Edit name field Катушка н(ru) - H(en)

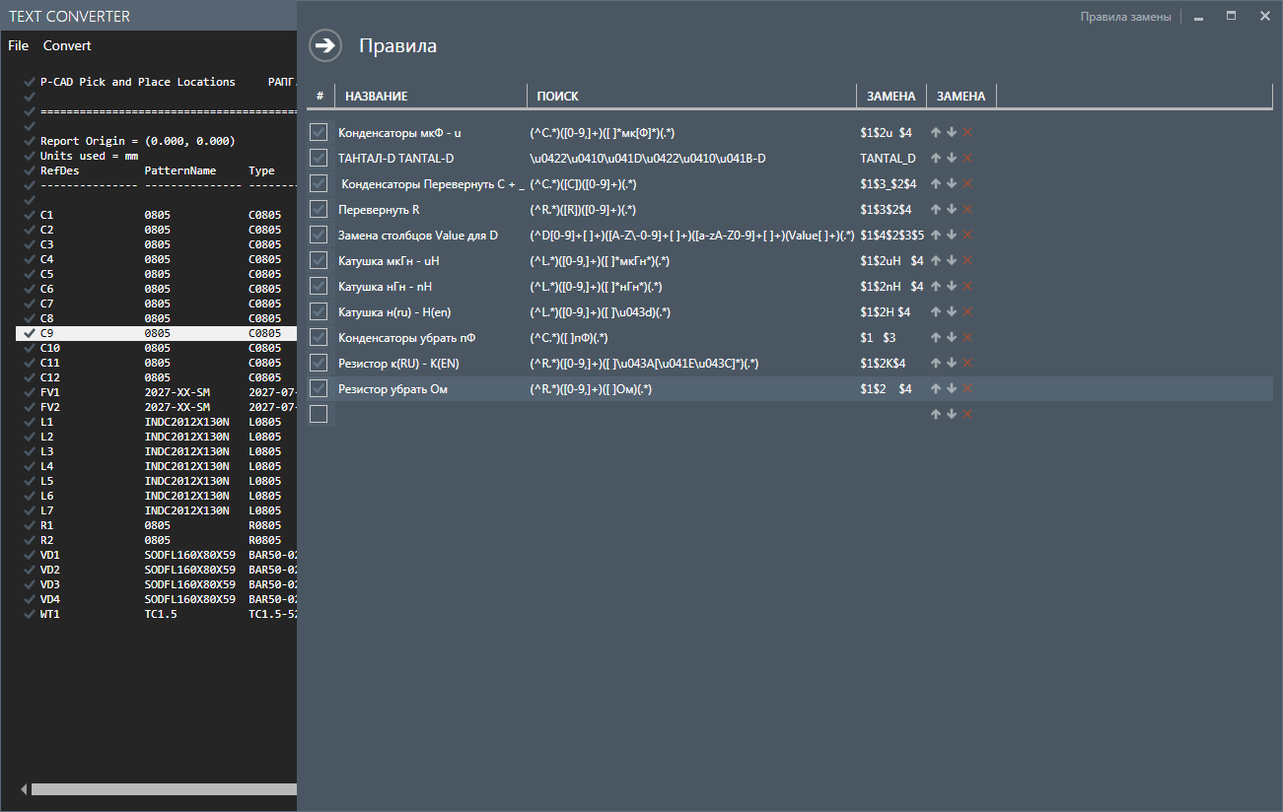click(431, 312)
